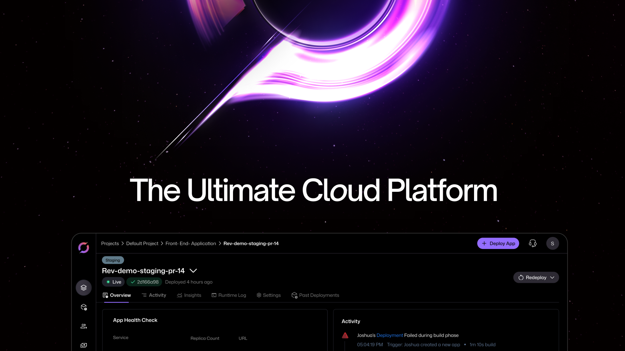Navigate to the Default Project breadcrumb
The image size is (625, 351).
[142, 244]
